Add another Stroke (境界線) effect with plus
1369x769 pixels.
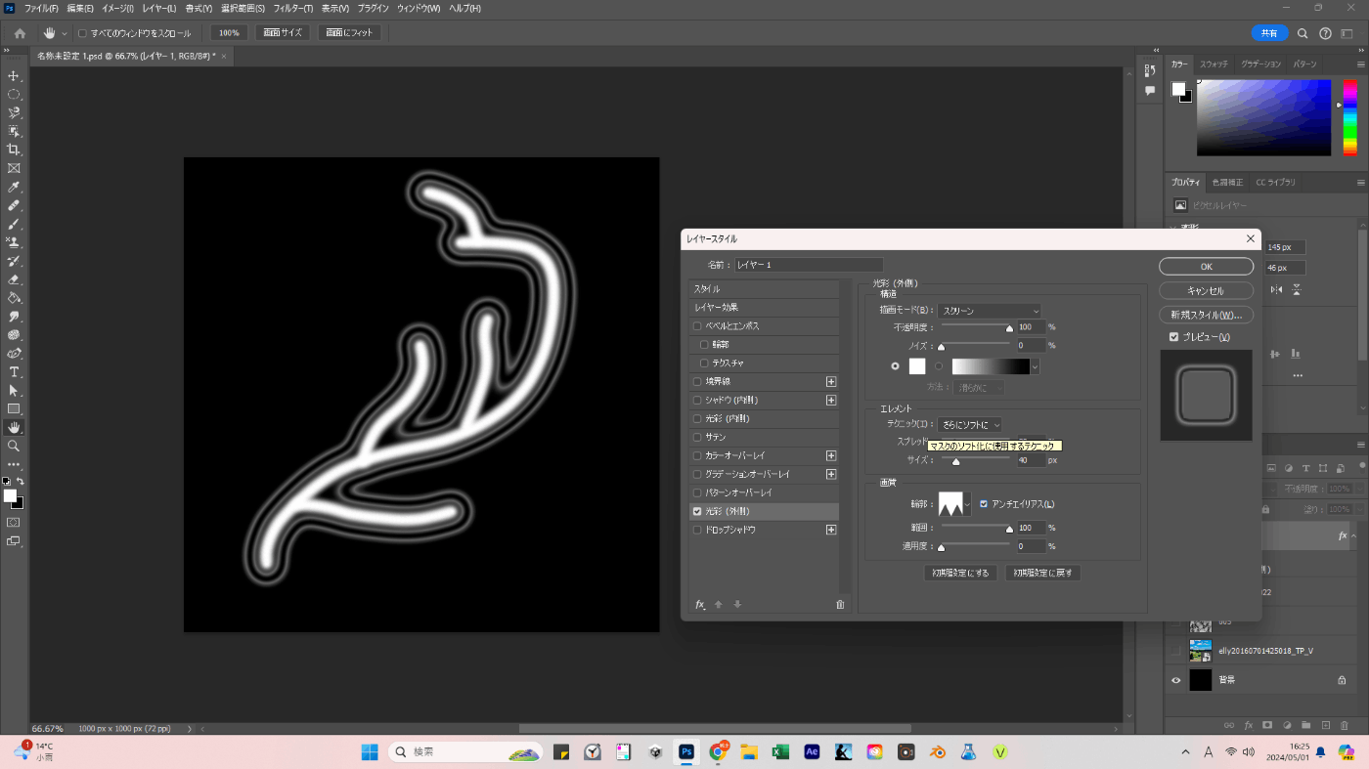[x=831, y=382]
